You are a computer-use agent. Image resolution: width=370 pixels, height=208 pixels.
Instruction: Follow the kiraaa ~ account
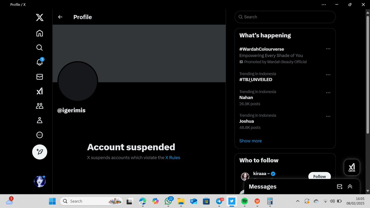coord(319,176)
